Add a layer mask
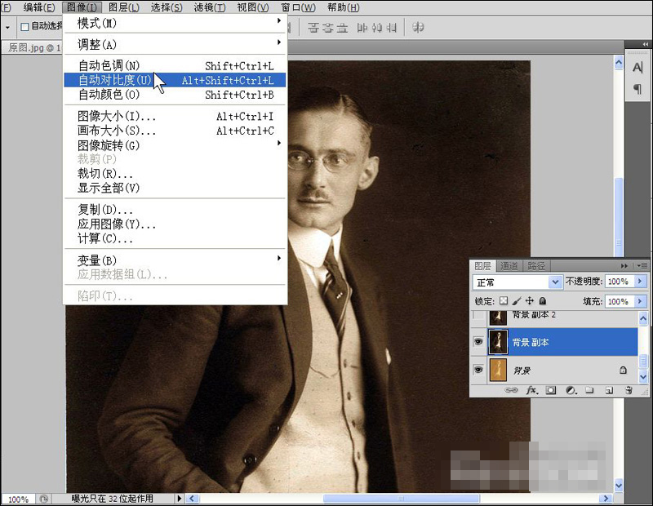Viewport: 653px width, 506px height. click(x=551, y=391)
